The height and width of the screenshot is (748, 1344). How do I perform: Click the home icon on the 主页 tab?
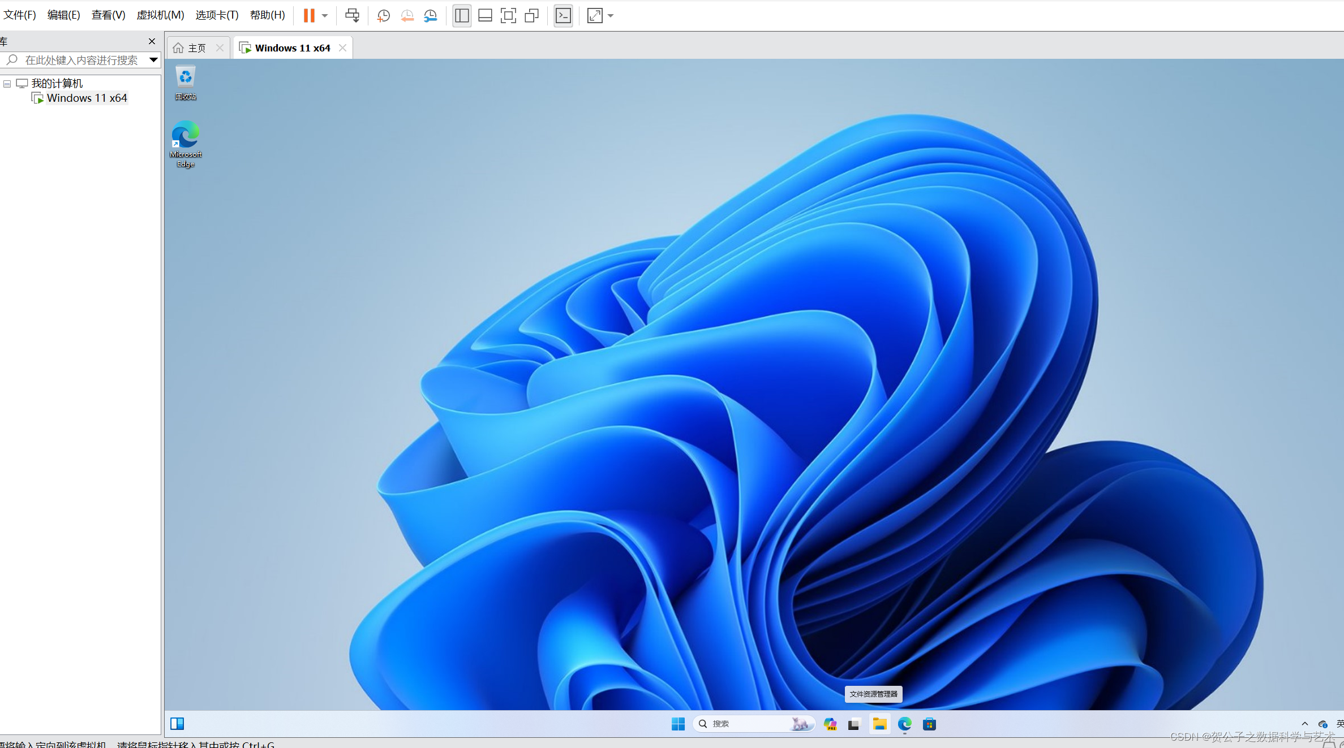tap(178, 48)
